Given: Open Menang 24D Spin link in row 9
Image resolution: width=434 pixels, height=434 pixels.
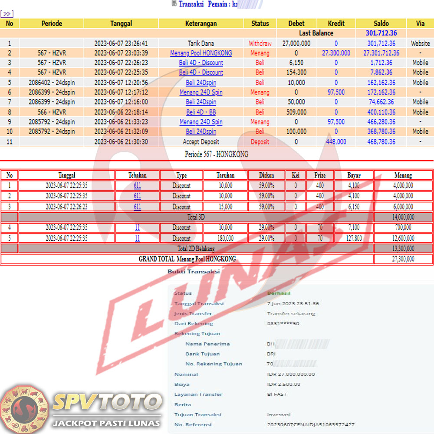Looking at the screenshot, I should (201, 122).
